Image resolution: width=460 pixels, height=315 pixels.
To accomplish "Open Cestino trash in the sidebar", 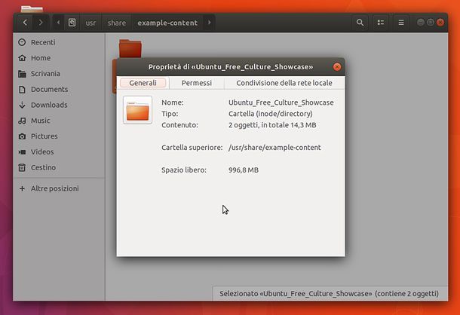I will 59,167.
